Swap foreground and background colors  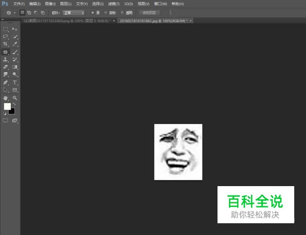(14, 104)
